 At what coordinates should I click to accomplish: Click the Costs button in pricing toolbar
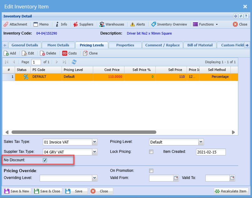[69, 53]
